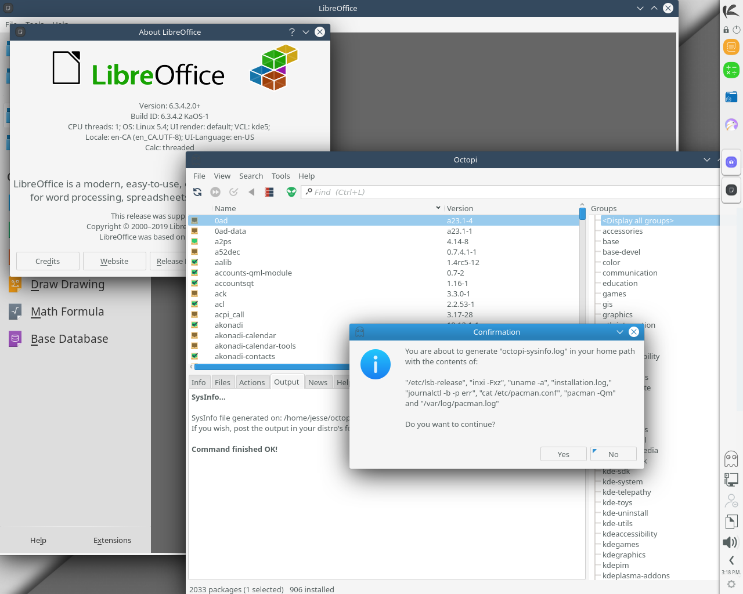743x594 pixels.
Task: Click Help in the LibreOffice Start Center
Action: (38, 540)
